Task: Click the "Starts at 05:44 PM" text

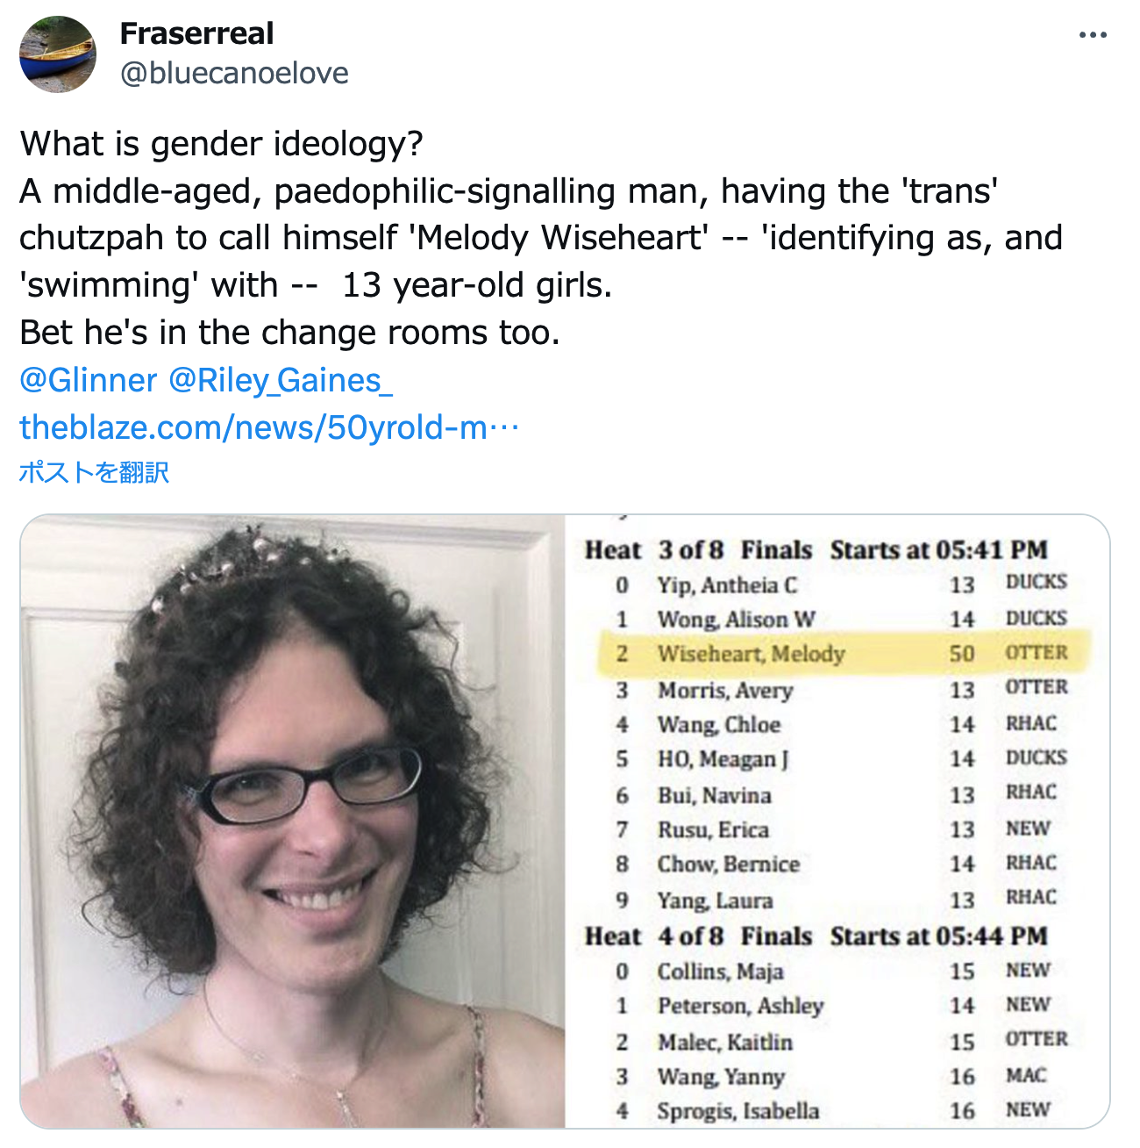Action: click(x=938, y=936)
